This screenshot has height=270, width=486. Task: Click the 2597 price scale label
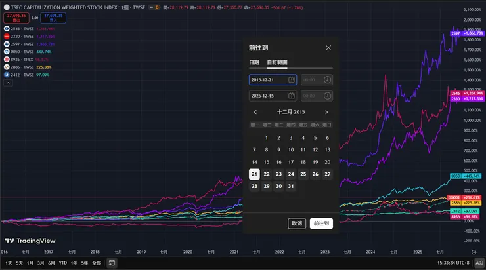(467, 33)
